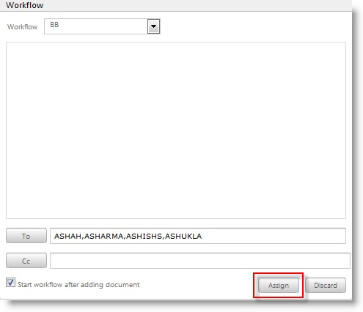
Task: Place cursor on ASHAH in To field
Action: 67,236
